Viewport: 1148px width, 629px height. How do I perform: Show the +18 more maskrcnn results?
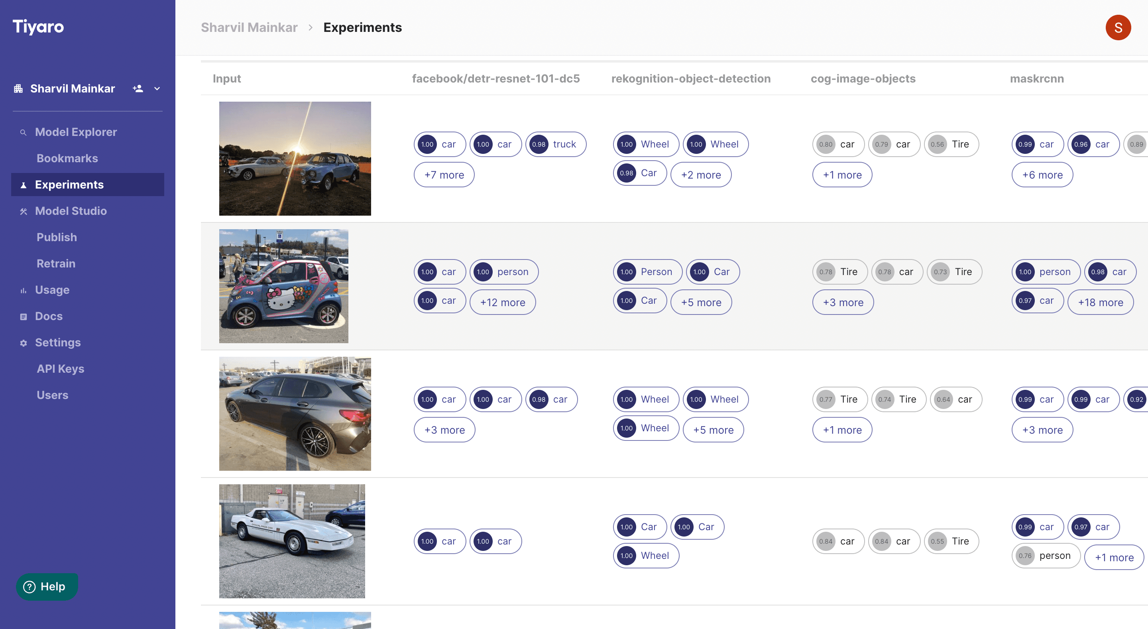pos(1100,302)
